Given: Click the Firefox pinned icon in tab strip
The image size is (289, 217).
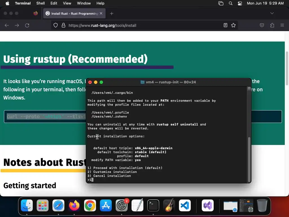Looking at the screenshot, I should 36,13.
